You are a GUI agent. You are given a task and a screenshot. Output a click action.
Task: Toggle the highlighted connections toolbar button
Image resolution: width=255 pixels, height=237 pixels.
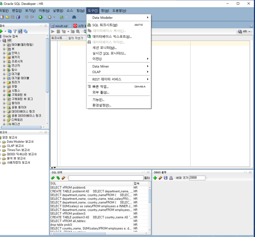tap(20, 31)
